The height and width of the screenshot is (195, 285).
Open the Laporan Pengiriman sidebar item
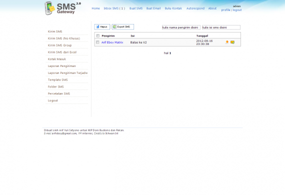pos(61,66)
